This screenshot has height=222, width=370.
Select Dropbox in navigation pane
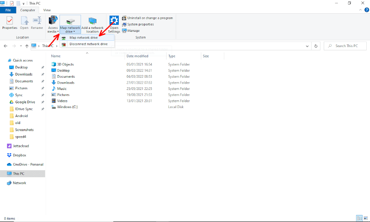tap(19, 155)
